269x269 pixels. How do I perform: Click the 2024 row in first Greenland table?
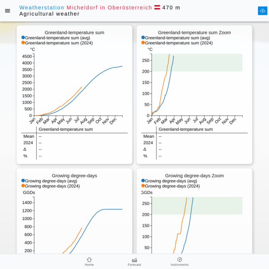[x=74, y=143]
